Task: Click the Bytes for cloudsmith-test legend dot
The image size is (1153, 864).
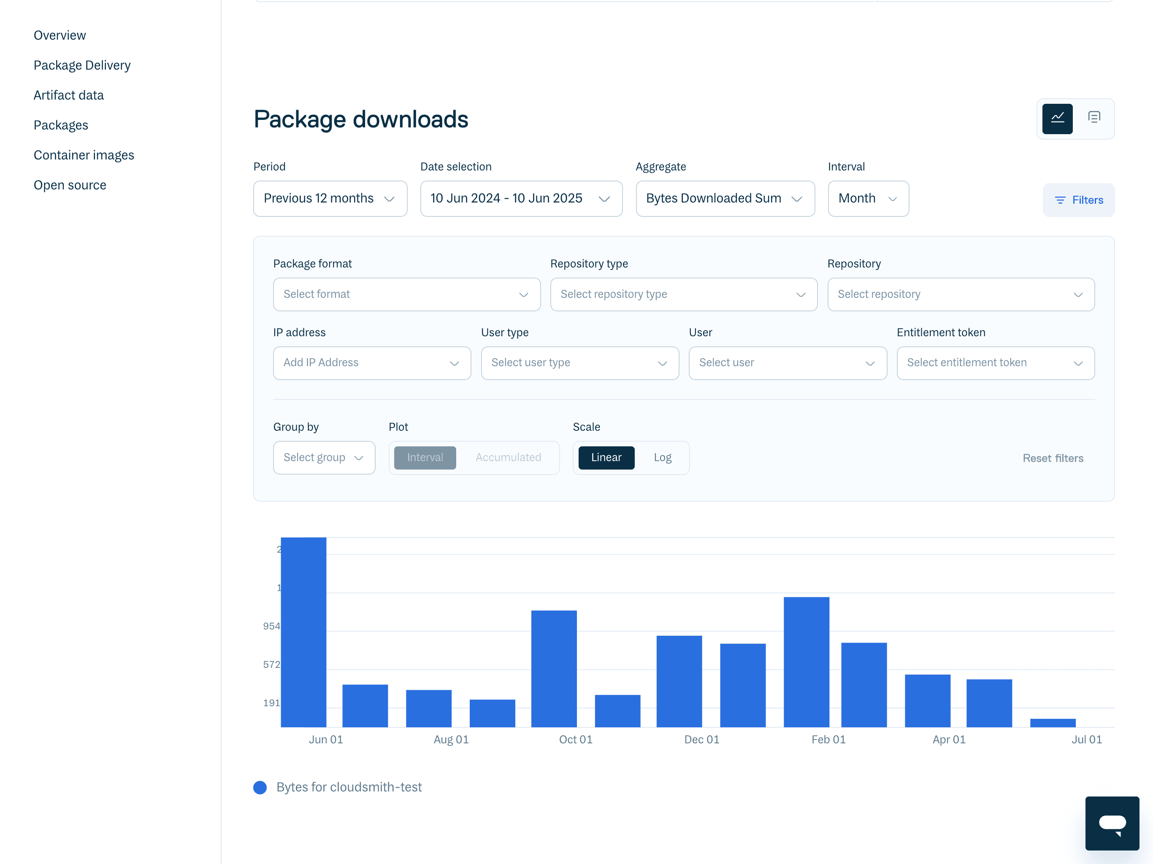Action: [x=260, y=787]
